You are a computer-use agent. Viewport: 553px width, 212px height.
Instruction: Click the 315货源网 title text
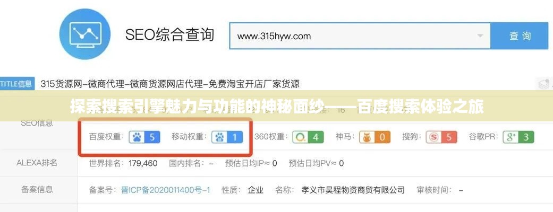62,84
